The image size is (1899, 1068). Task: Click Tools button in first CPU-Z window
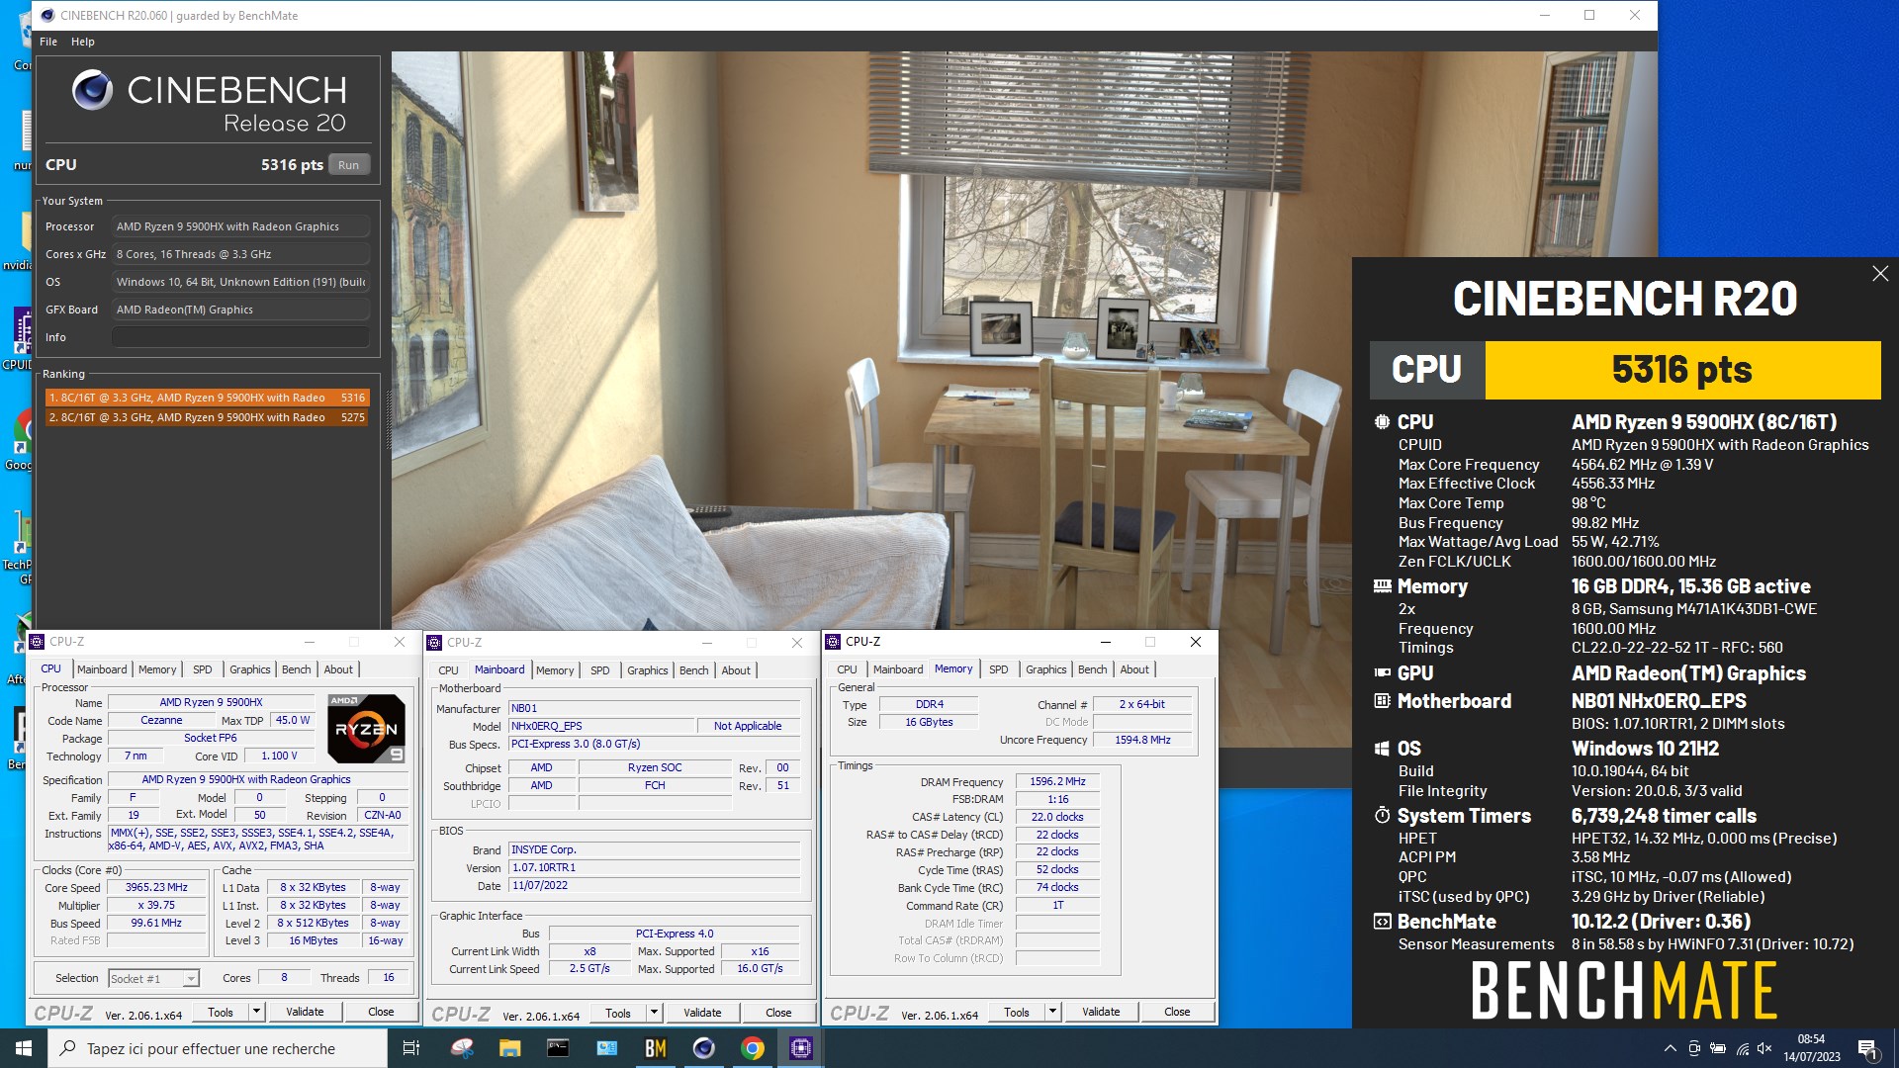pos(221,1012)
